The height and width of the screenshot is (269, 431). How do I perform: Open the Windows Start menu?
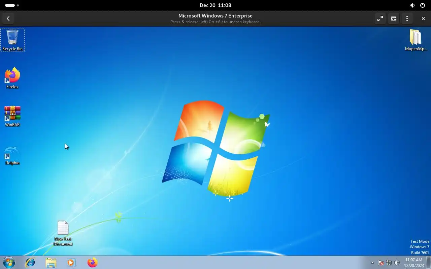9,262
